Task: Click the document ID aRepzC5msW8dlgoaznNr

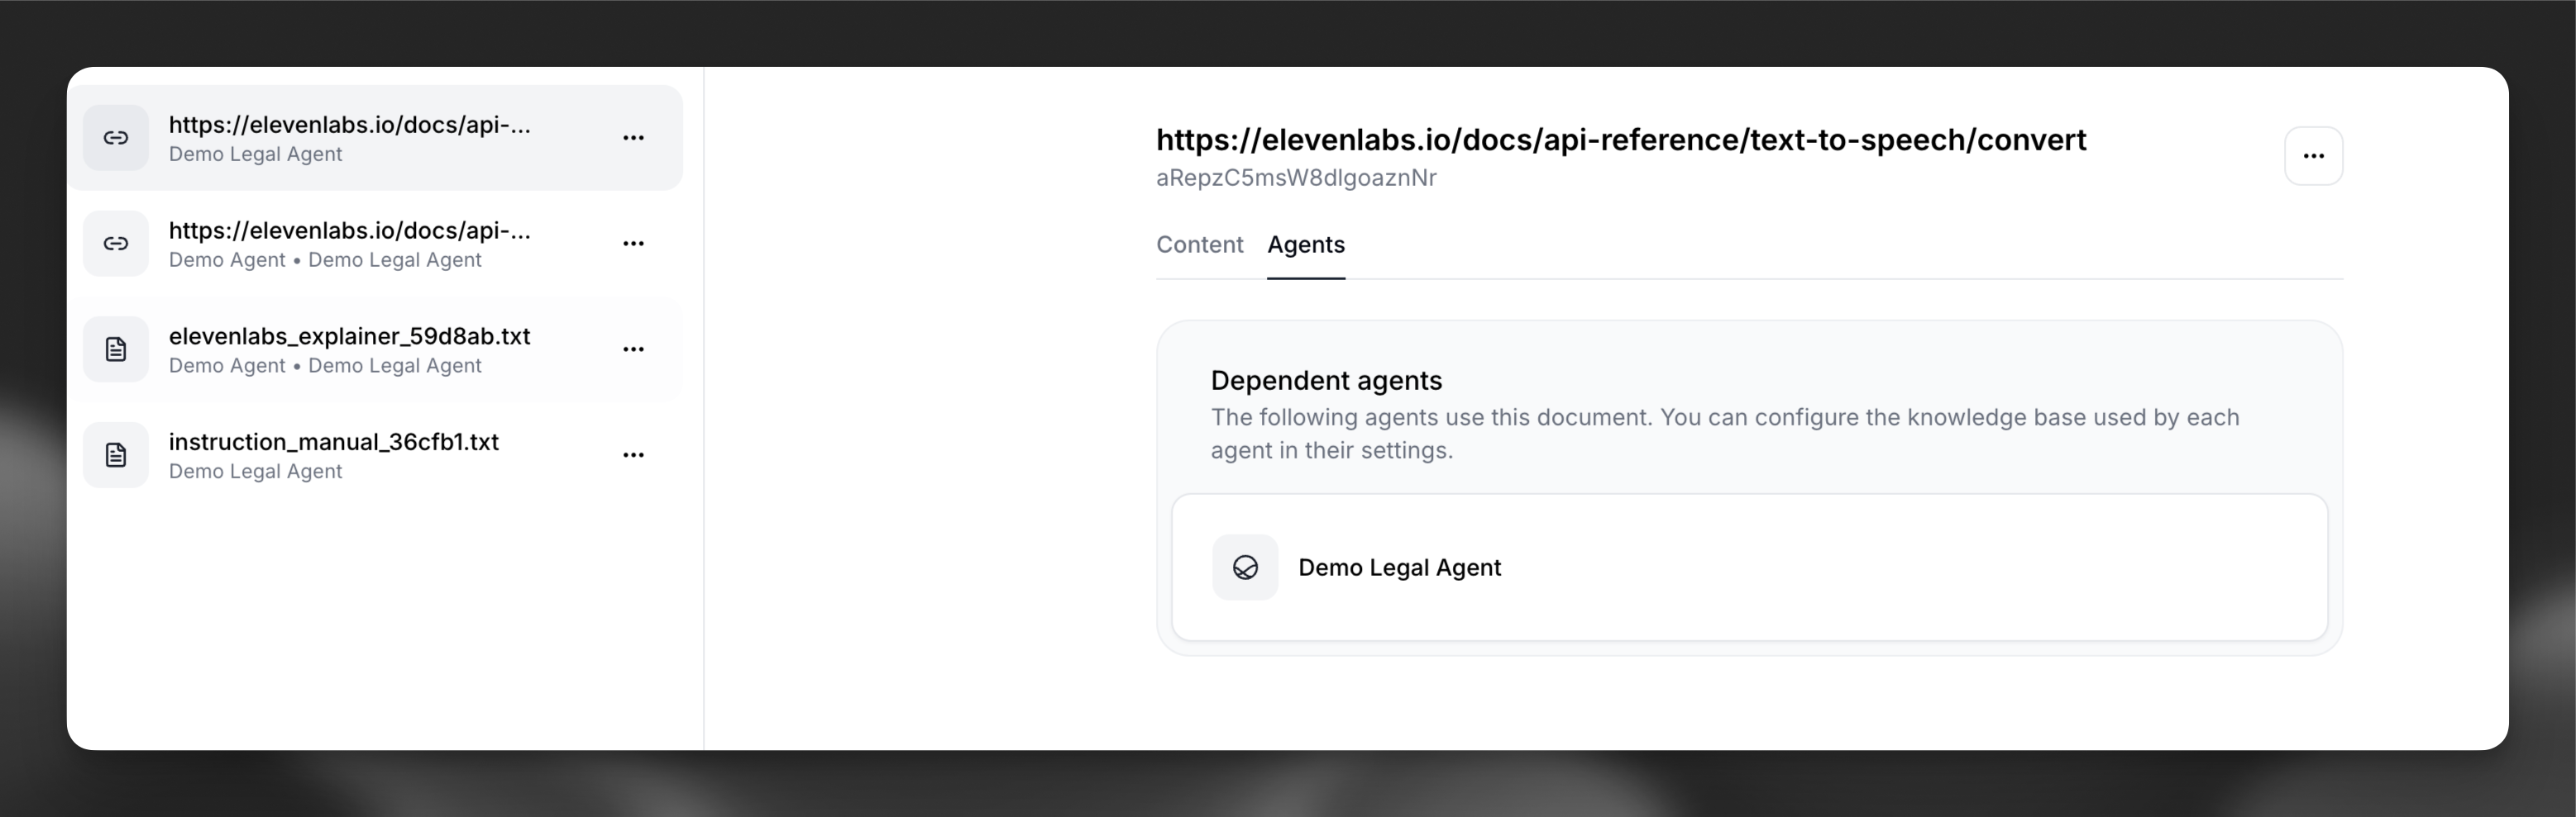Action: click(1296, 178)
